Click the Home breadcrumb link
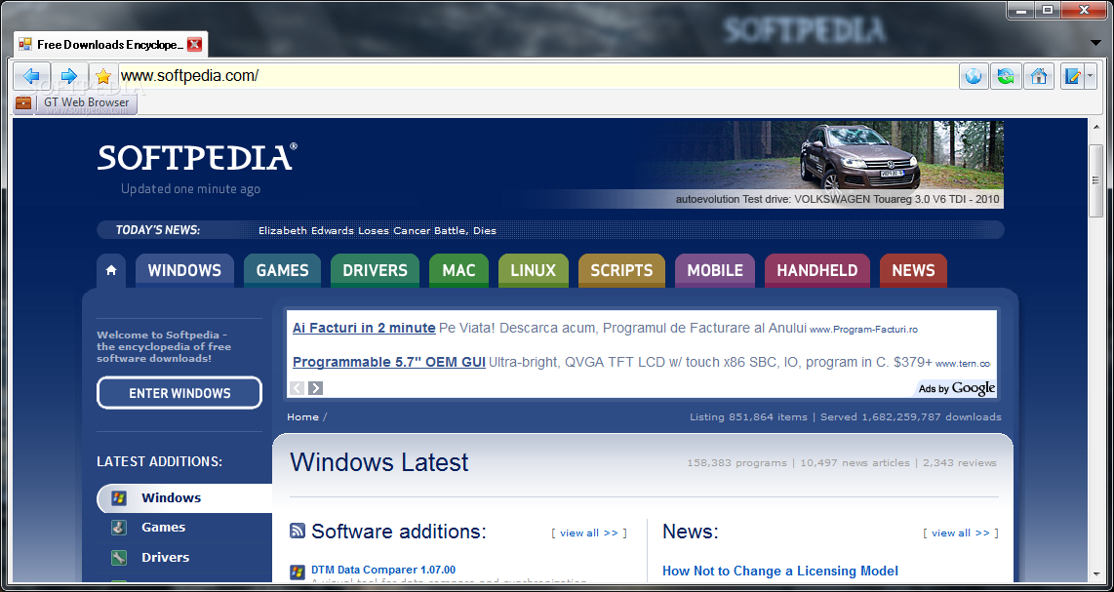Image resolution: width=1114 pixels, height=592 pixels. click(302, 417)
